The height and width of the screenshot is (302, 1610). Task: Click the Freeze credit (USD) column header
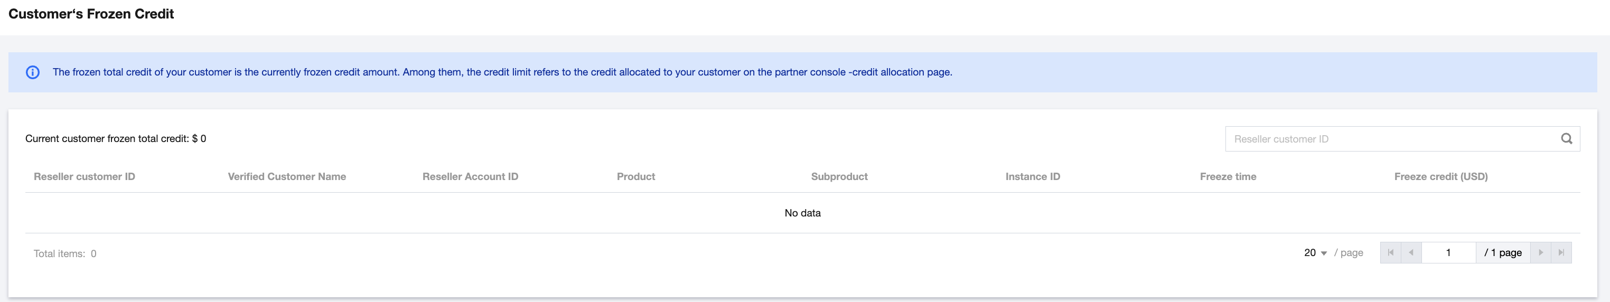(1440, 176)
